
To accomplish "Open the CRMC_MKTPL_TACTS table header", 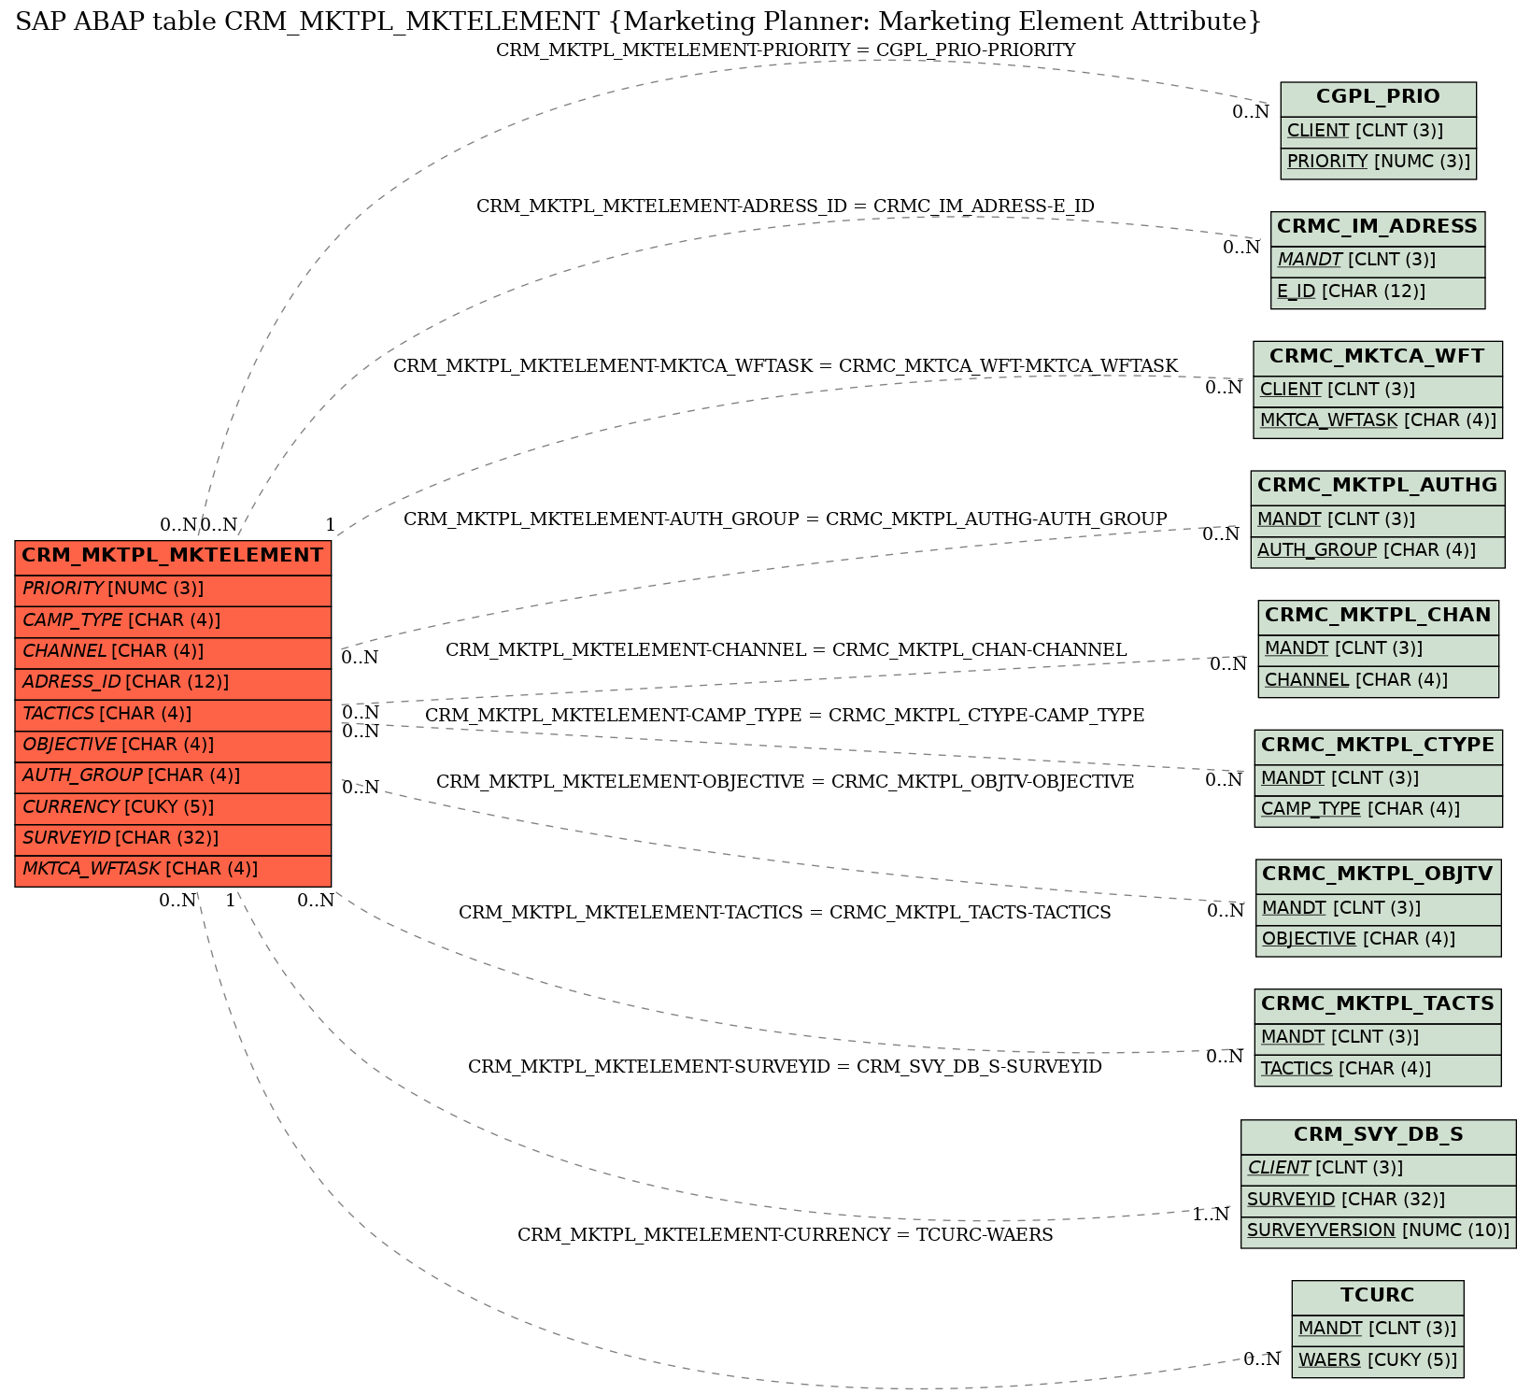I will [1378, 1005].
